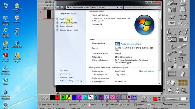Pick the white 1P stitch symbol number 7
This screenshot has height=109, width=195.
tap(90, 97)
